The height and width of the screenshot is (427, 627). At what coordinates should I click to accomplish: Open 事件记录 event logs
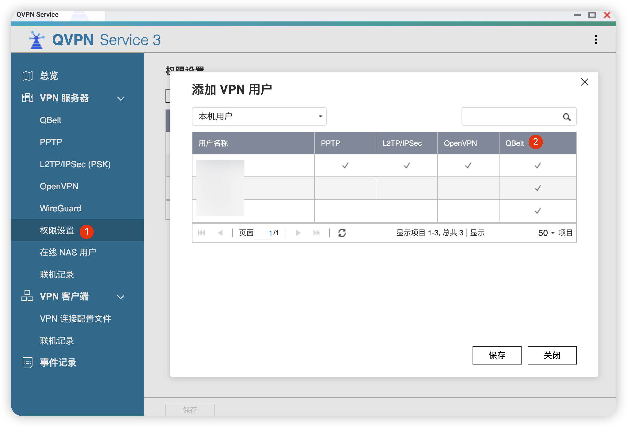pos(58,363)
